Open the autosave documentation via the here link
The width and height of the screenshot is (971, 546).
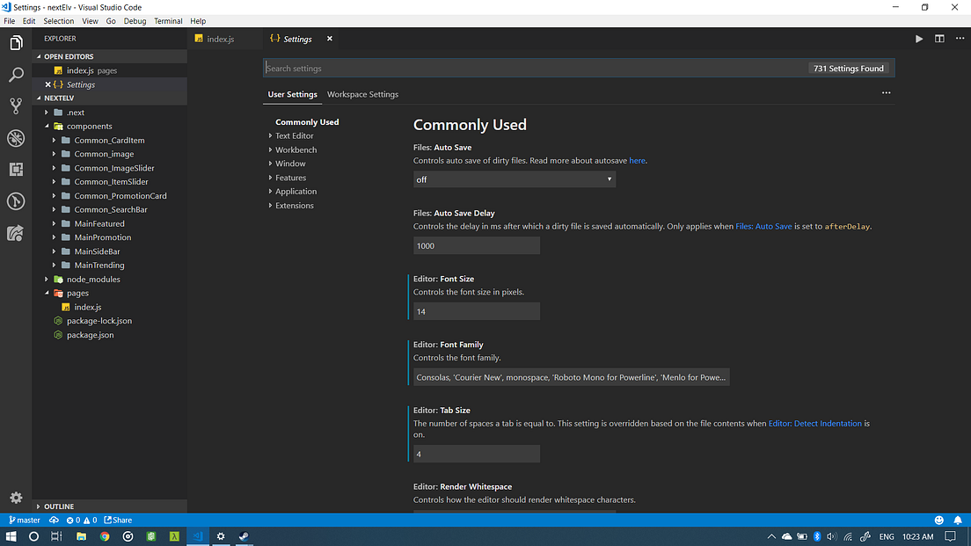[x=637, y=160]
